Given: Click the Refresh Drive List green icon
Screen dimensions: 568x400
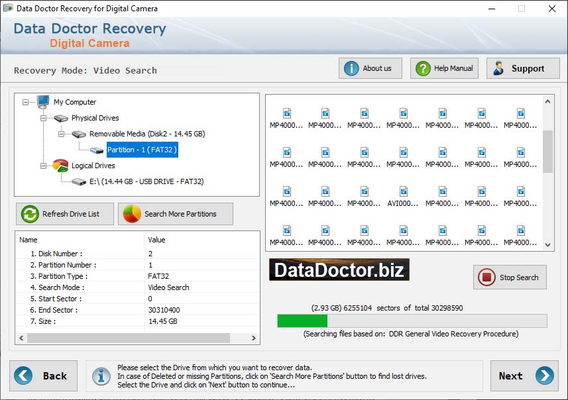Looking at the screenshot, I should [30, 214].
